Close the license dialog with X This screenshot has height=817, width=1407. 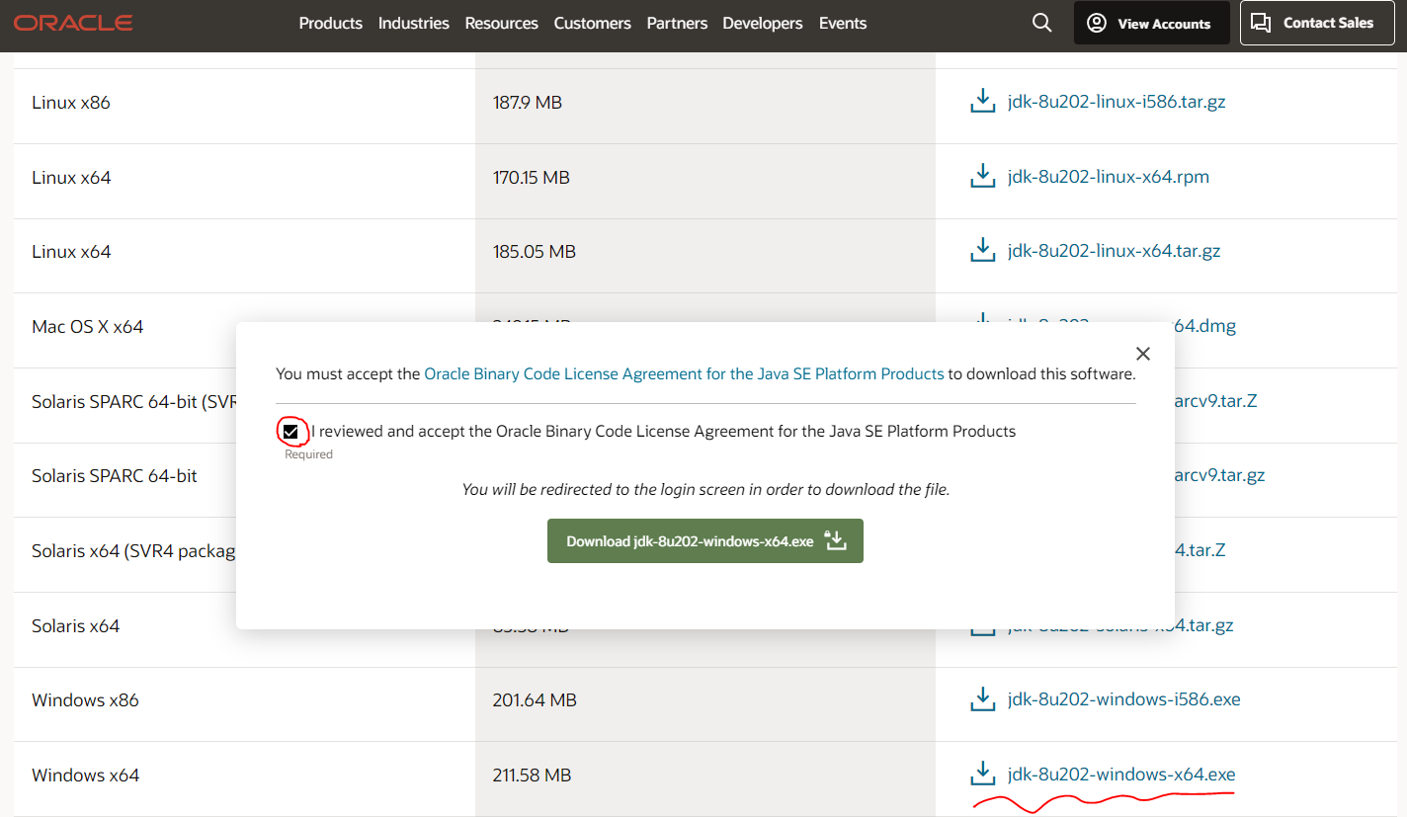(1143, 354)
